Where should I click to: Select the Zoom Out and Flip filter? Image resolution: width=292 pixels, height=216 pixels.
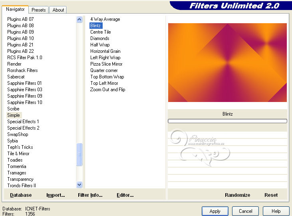click(x=107, y=90)
